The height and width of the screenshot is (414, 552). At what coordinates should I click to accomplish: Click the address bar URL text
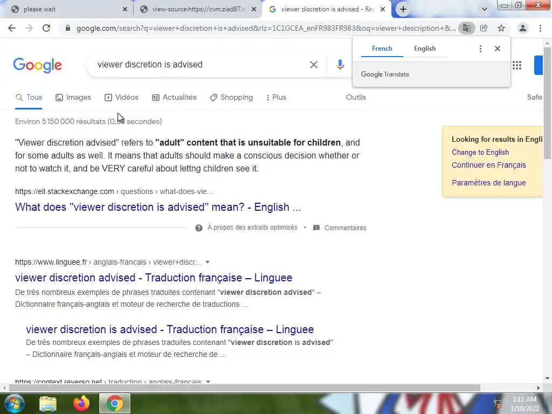[266, 28]
